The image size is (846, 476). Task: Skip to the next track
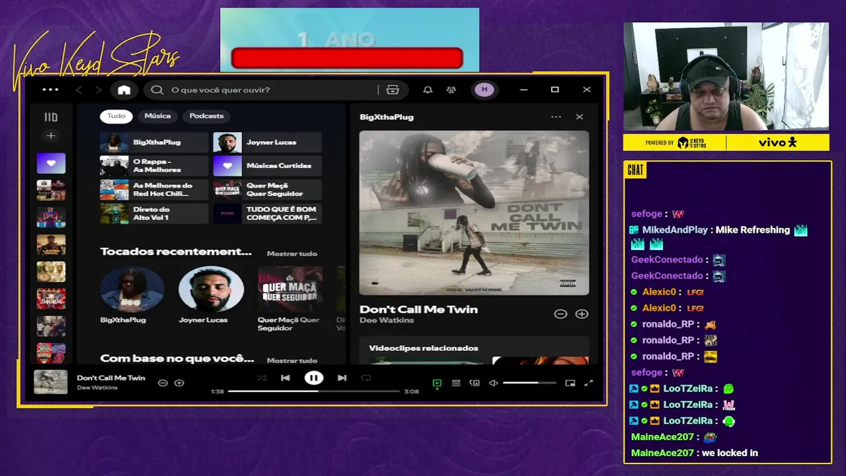[342, 378]
